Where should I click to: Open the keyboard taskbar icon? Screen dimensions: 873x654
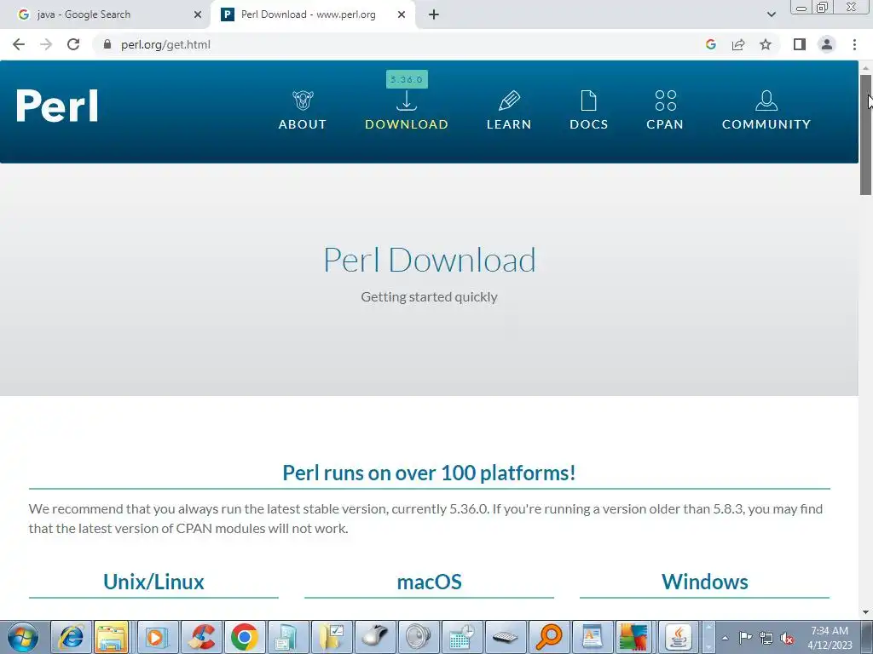(x=505, y=637)
